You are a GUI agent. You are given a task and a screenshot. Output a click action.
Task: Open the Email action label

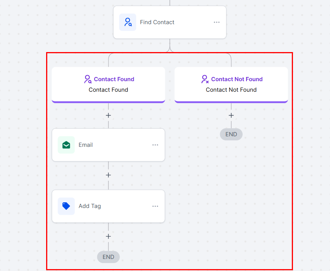[x=86, y=145]
